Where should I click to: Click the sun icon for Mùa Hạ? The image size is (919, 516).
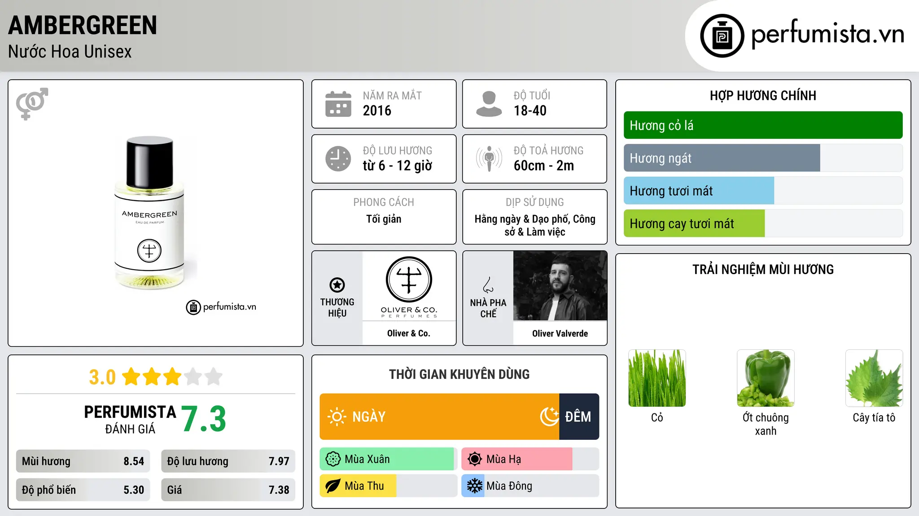click(474, 459)
